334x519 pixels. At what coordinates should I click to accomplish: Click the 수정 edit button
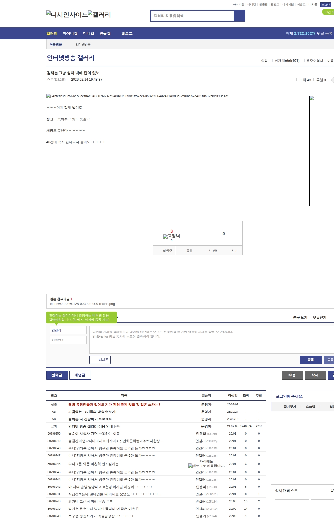click(x=292, y=375)
